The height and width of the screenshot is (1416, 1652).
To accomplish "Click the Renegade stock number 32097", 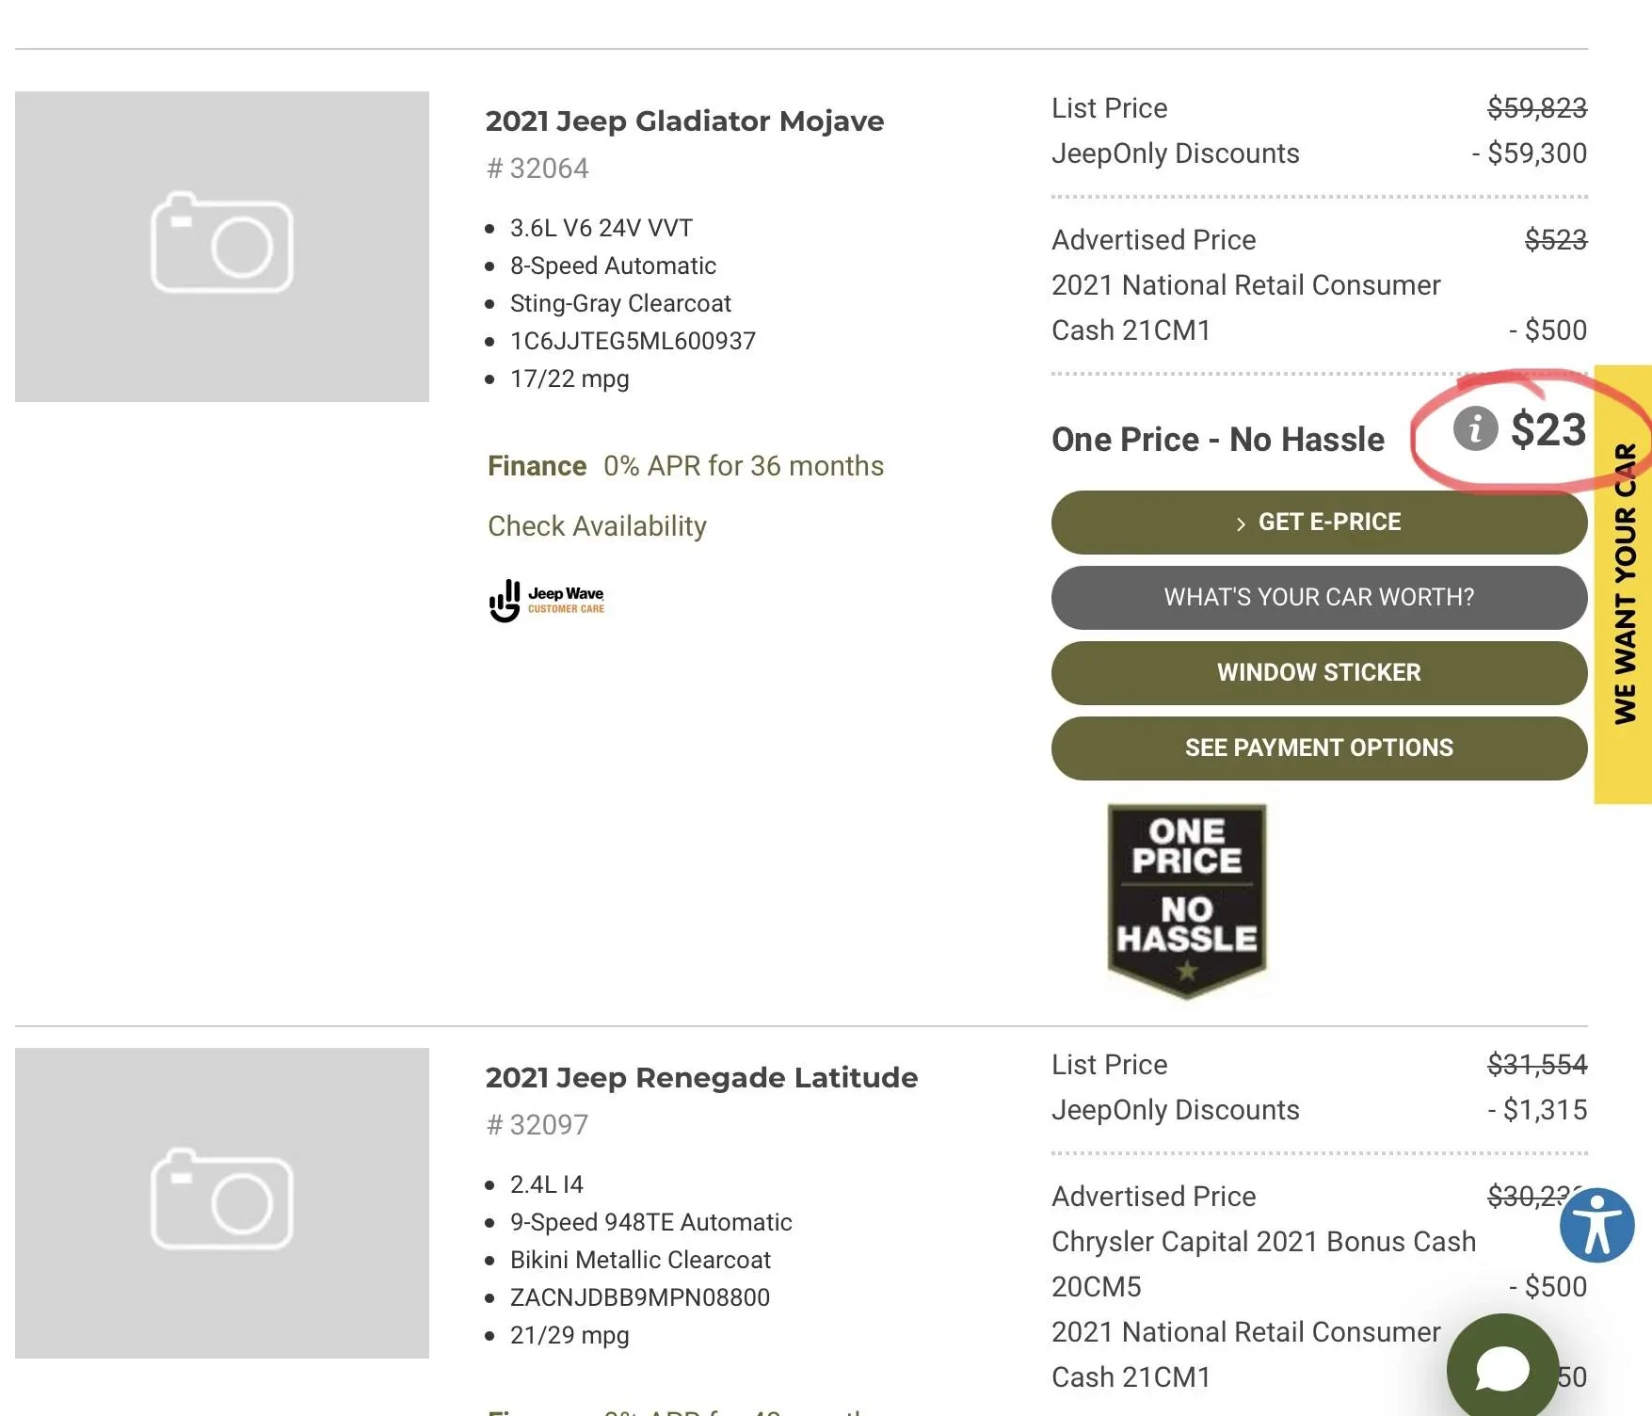I will tap(537, 1125).
